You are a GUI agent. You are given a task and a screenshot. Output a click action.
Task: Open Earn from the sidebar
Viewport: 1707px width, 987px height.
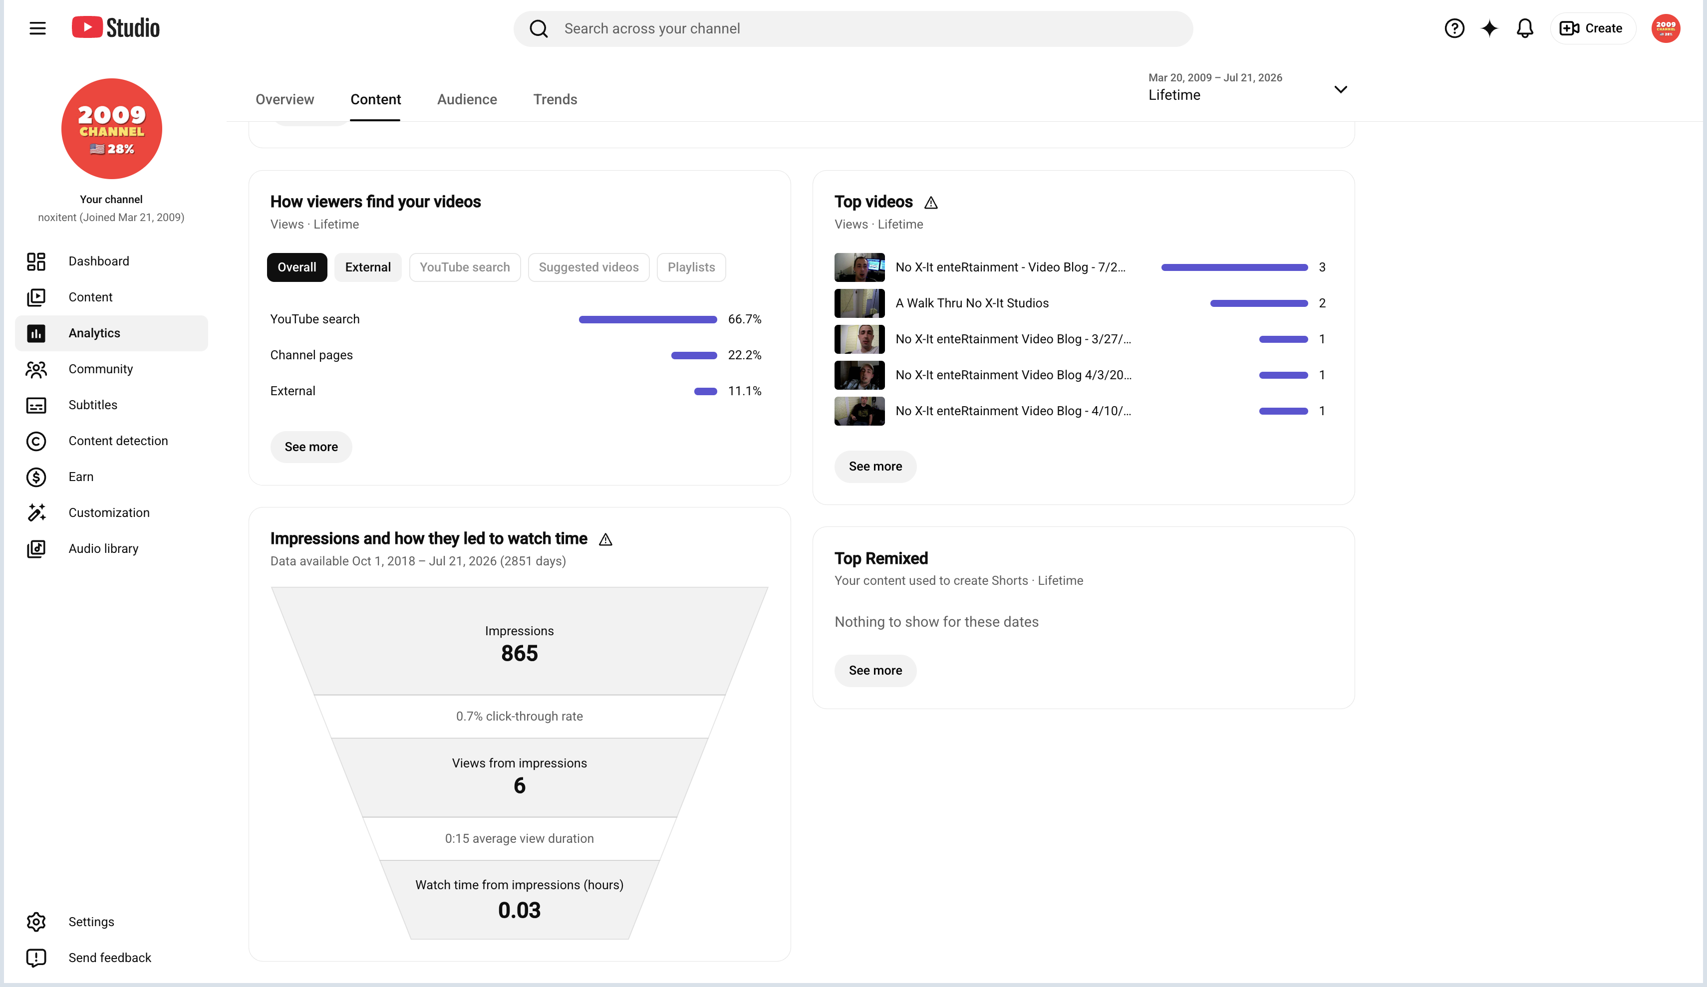click(112, 477)
